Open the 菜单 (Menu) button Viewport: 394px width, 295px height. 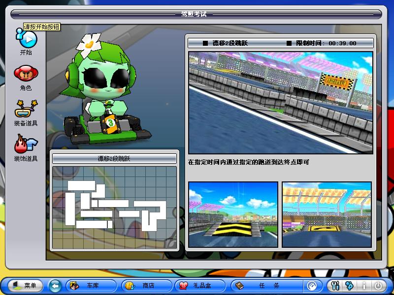click(x=25, y=285)
